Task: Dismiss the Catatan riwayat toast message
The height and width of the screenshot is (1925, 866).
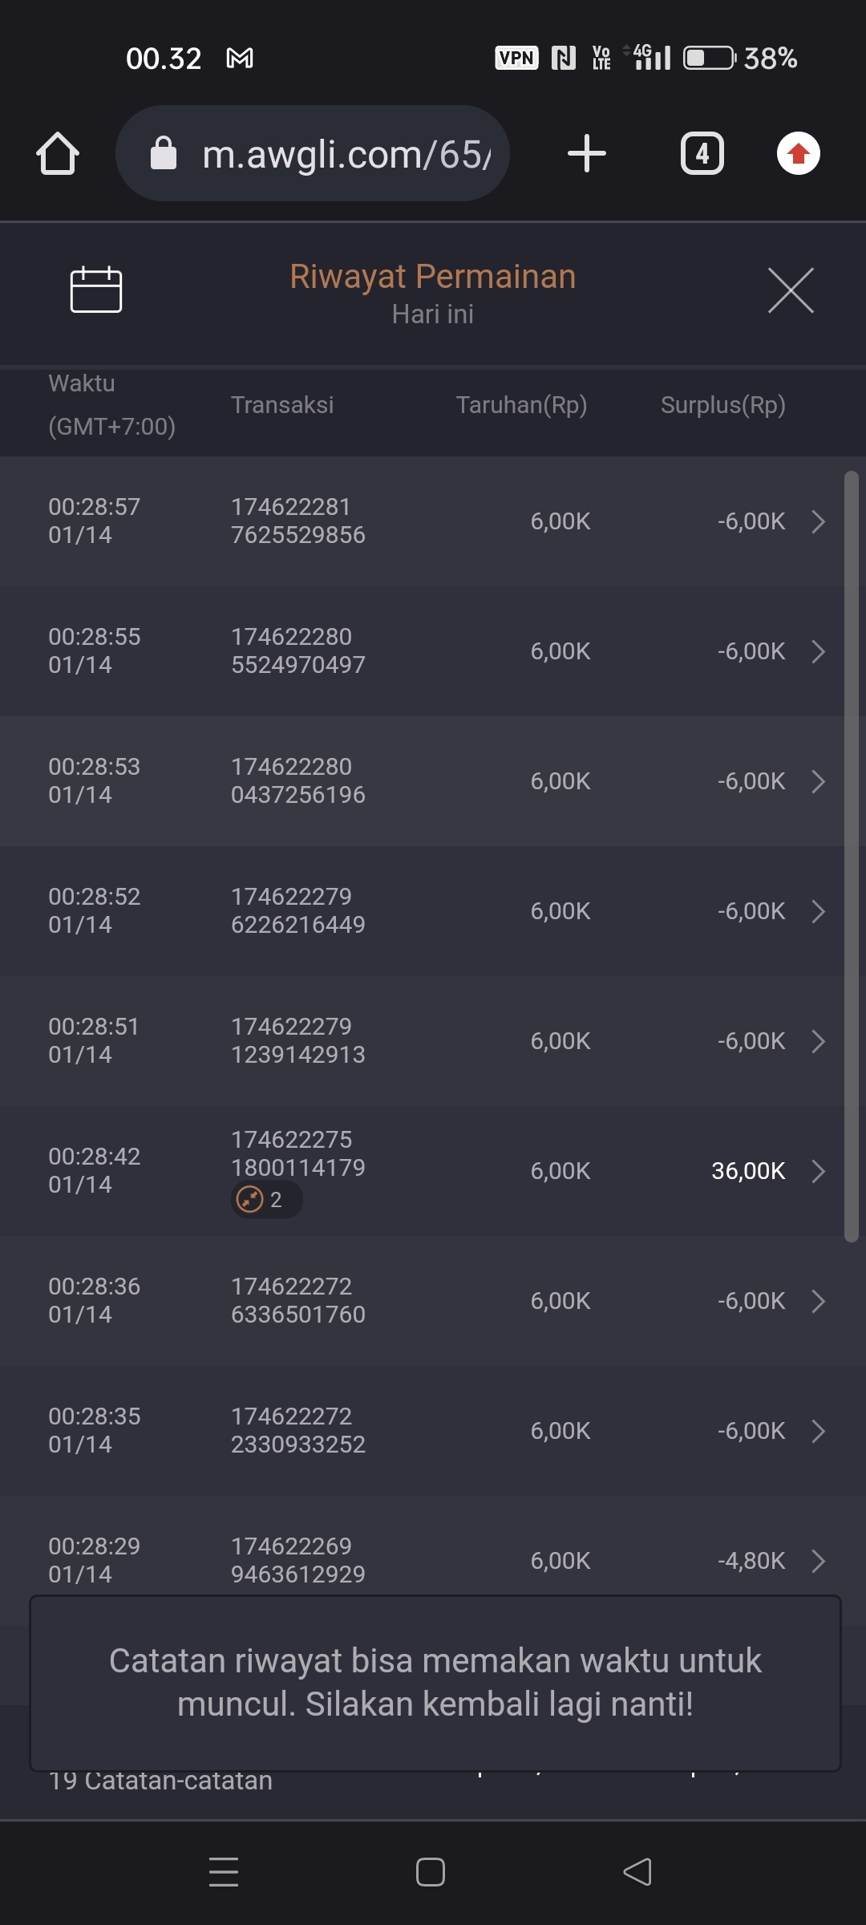Action: click(435, 1683)
